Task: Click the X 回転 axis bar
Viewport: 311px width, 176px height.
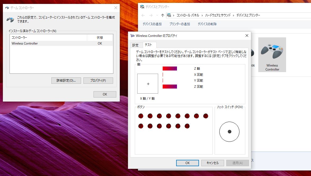Action: (163, 74)
